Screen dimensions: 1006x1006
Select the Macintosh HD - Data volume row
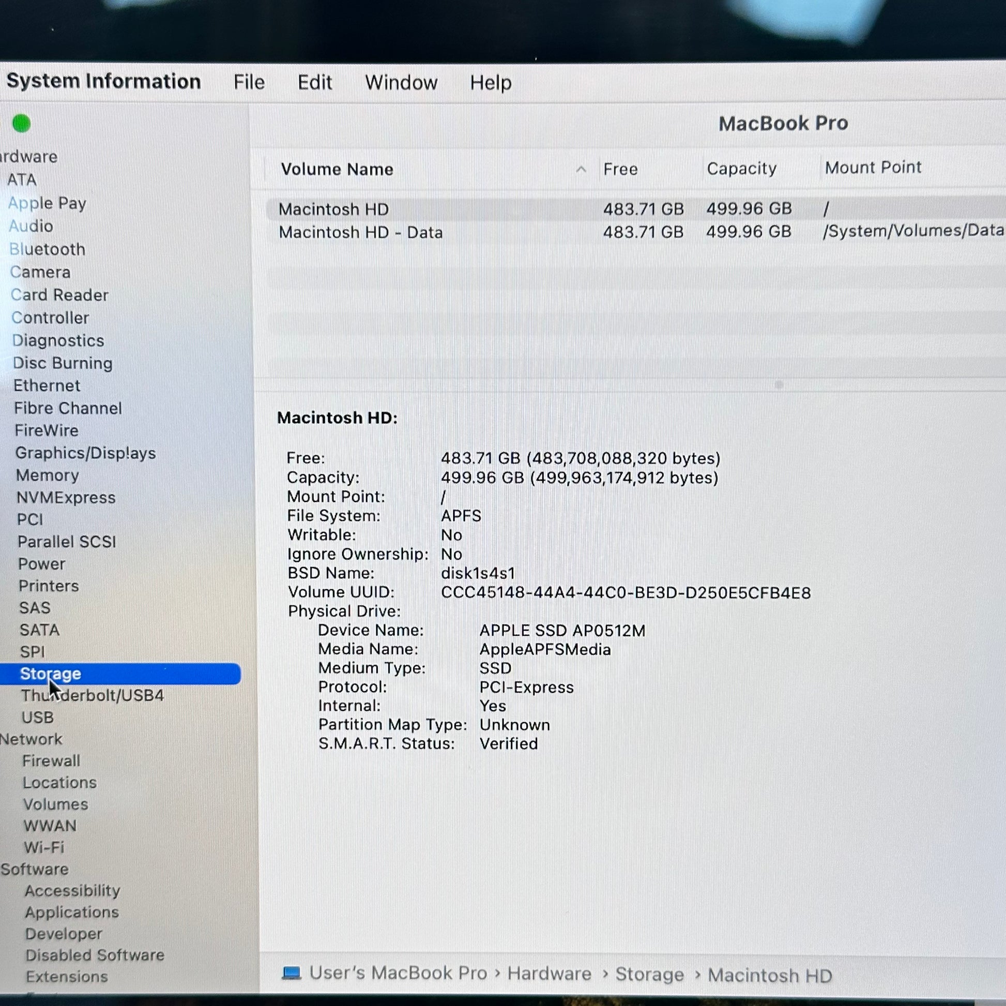coord(636,232)
